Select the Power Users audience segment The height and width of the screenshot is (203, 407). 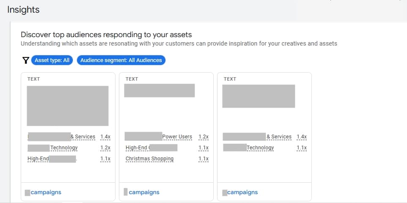177,137
